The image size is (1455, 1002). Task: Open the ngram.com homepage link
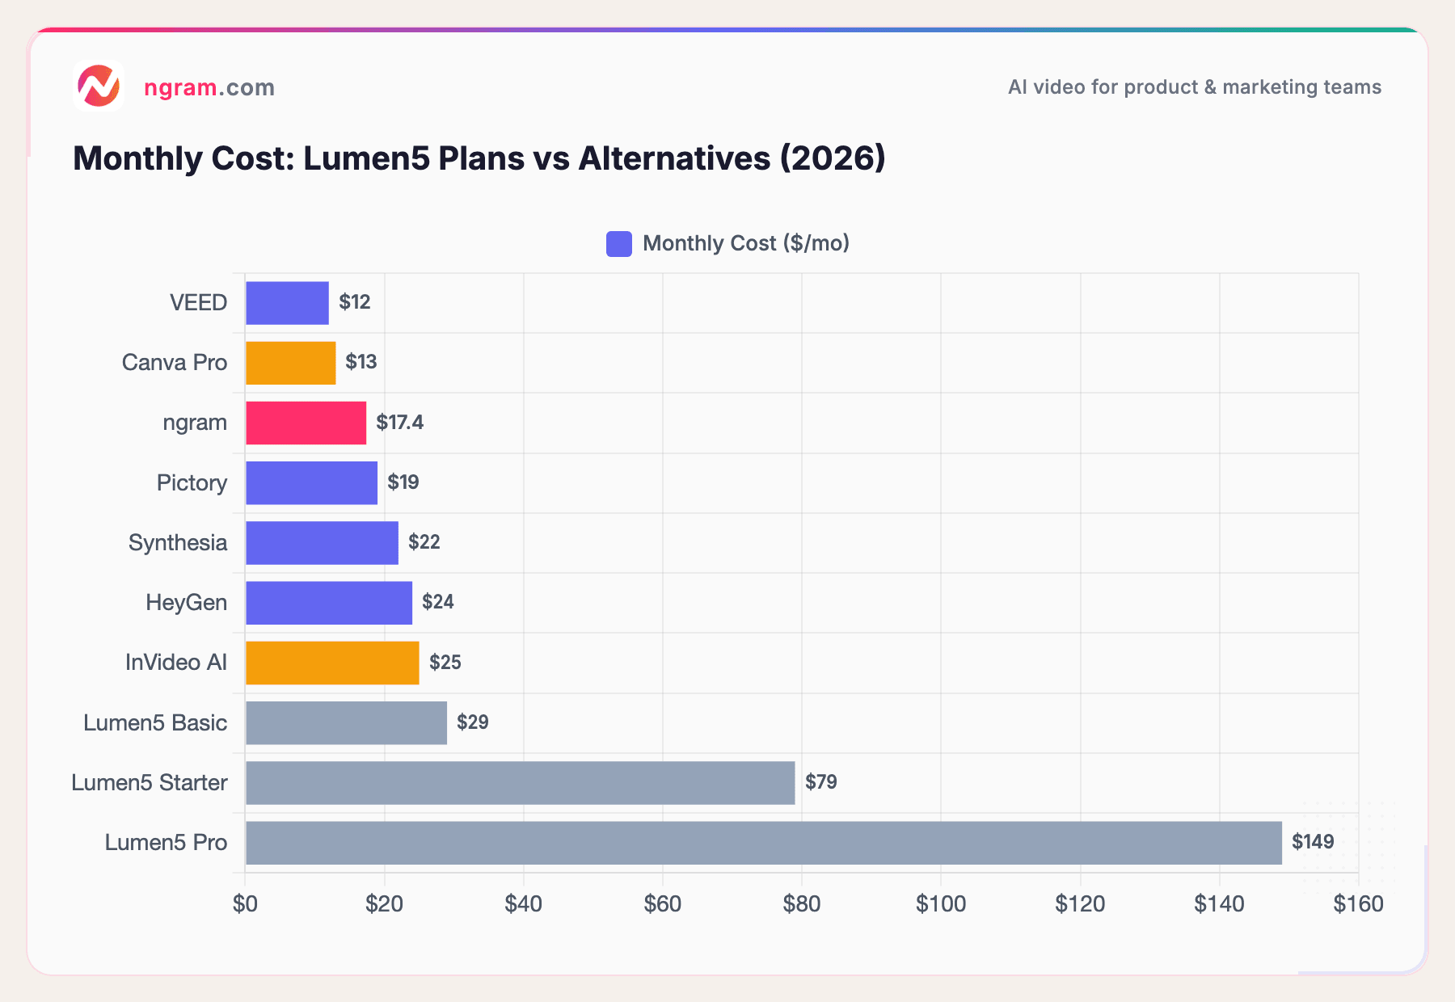[208, 87]
